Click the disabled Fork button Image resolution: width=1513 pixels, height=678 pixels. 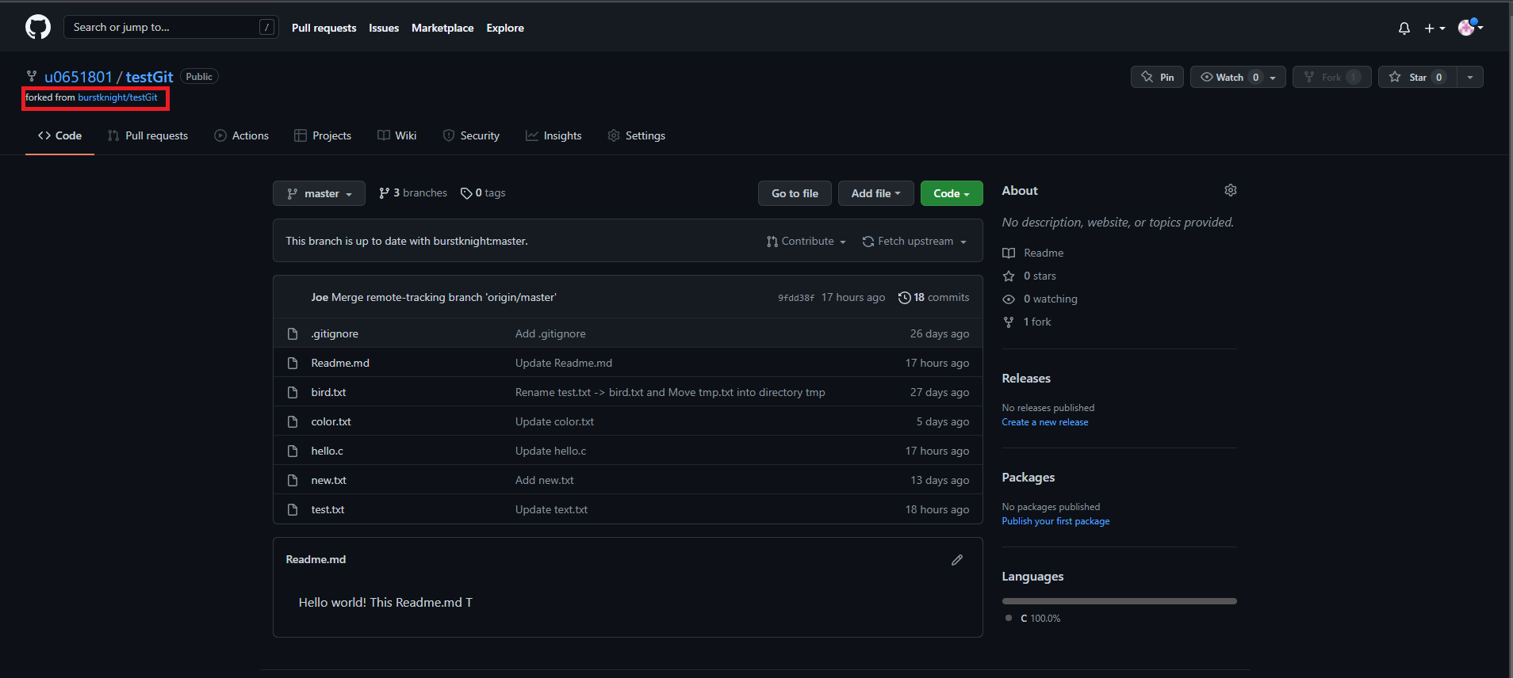pos(1332,77)
